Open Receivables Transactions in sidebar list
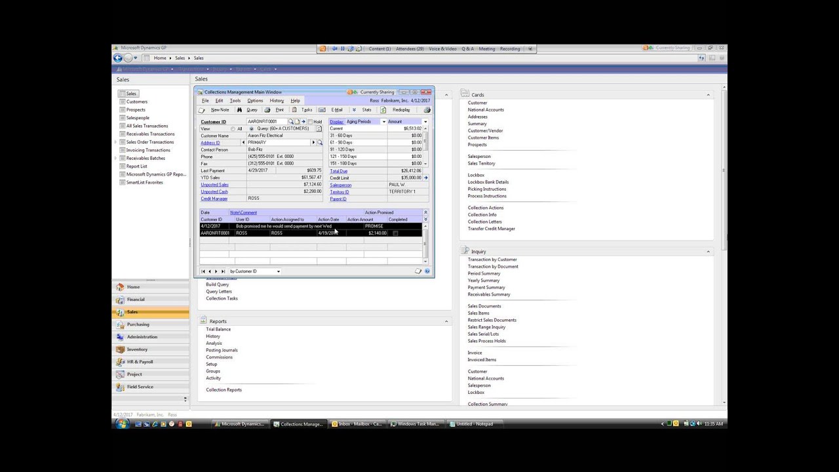Image resolution: width=839 pixels, height=472 pixels. [150, 134]
